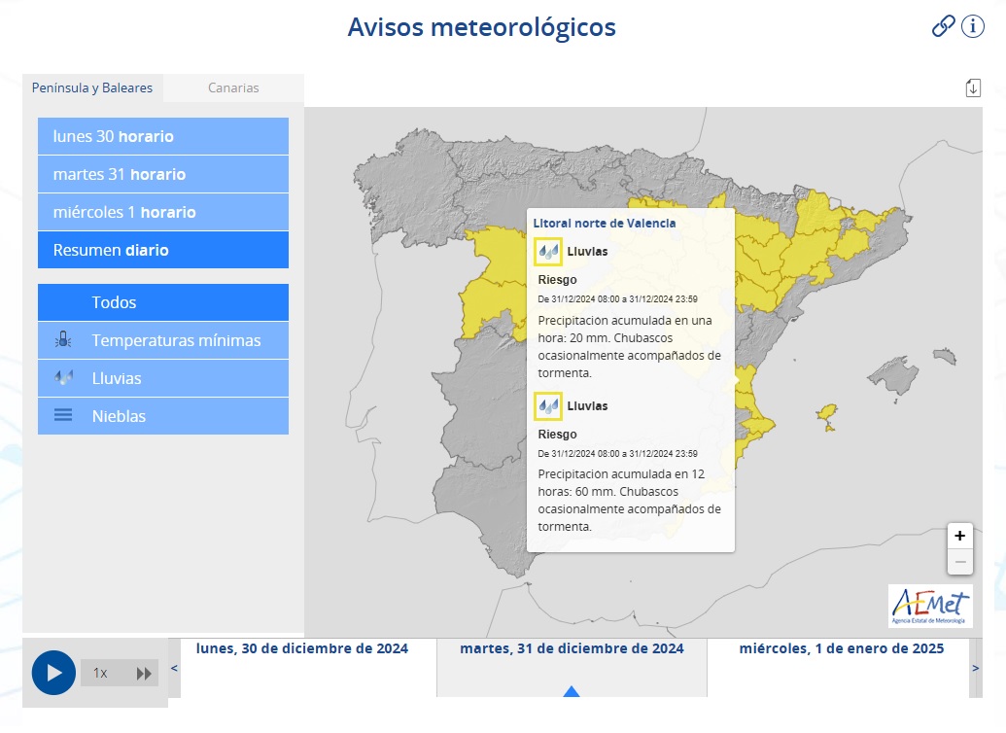Click the download document icon above the map
This screenshot has height=733, width=1006.
point(973,87)
